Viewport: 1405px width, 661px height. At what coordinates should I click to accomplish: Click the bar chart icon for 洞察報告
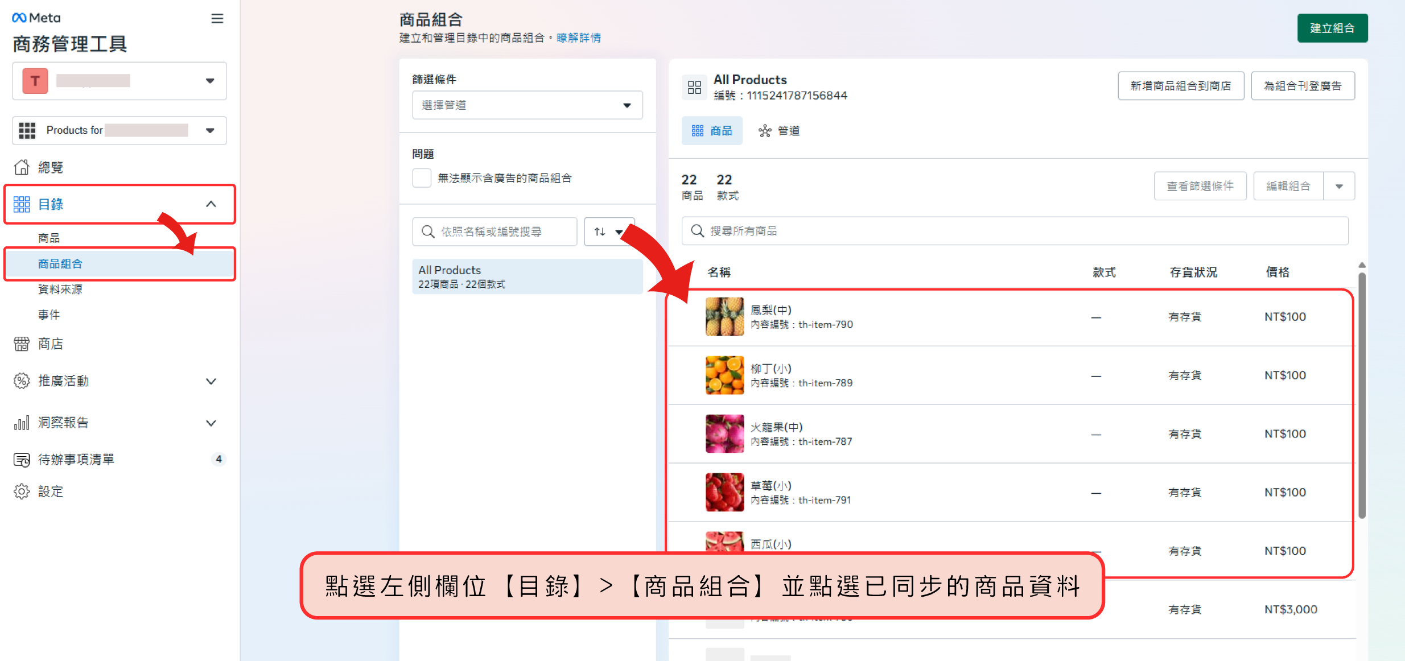tap(22, 423)
